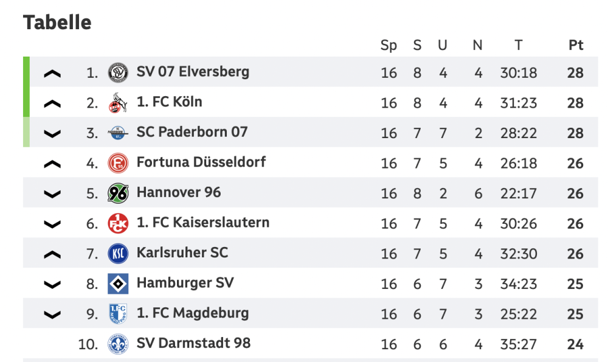The height and width of the screenshot is (362, 608).
Task: Click the Hamburger SV diamond logo
Action: [118, 284]
